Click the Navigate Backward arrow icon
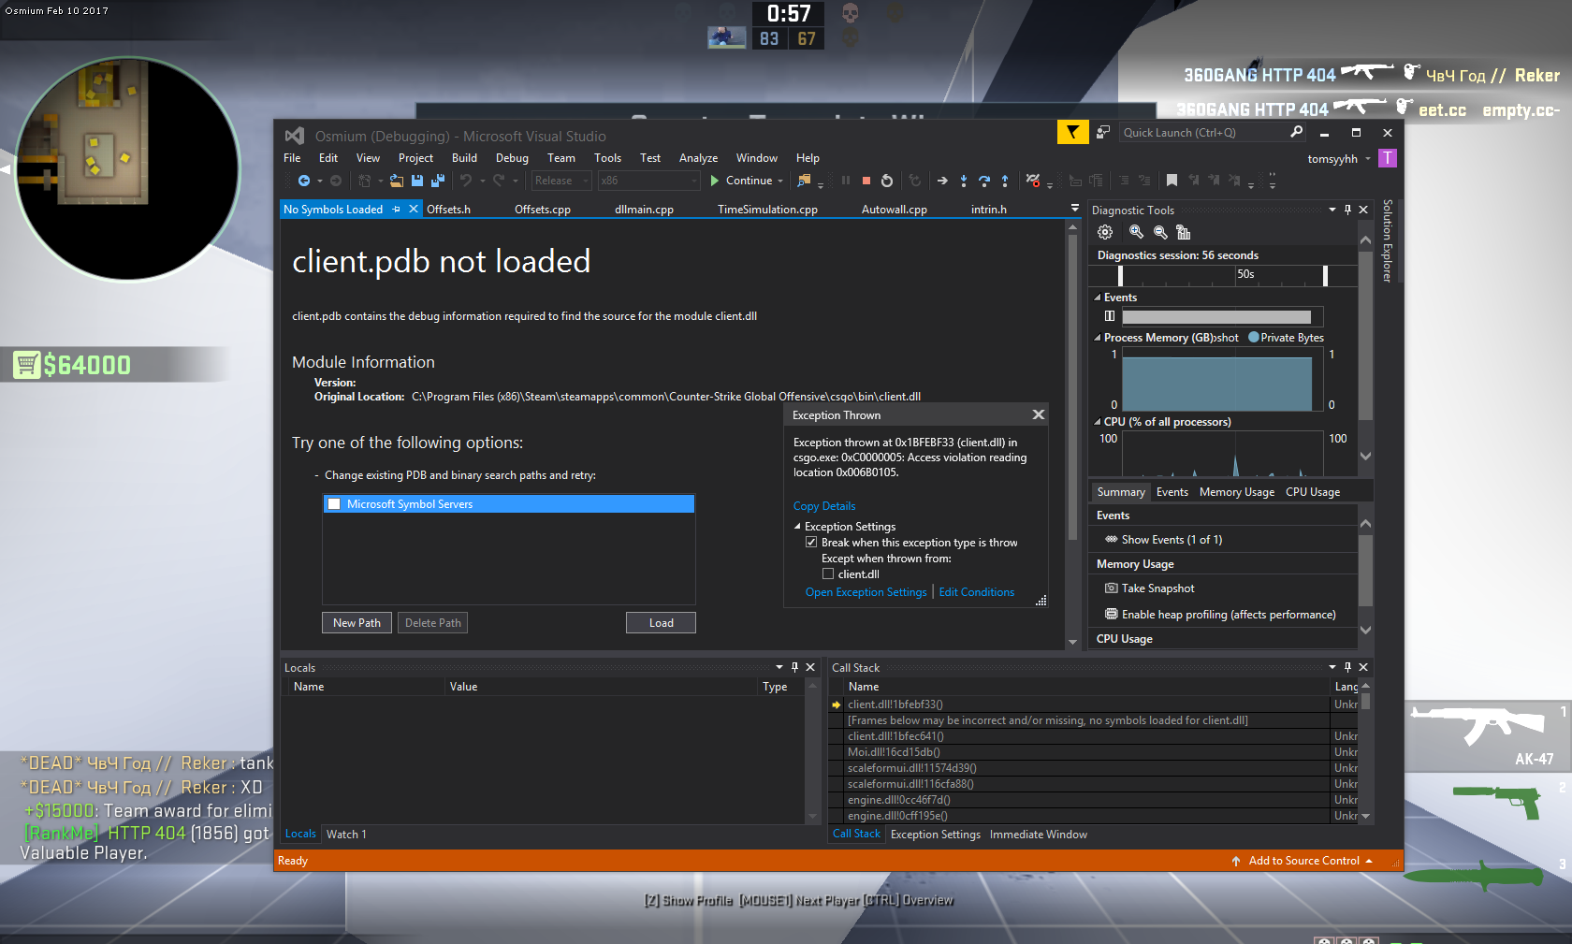 (x=304, y=181)
